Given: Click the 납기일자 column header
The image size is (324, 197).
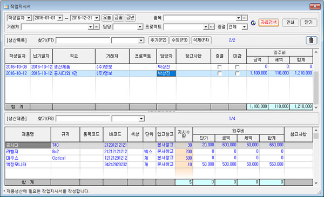Looking at the screenshot, I should tap(42, 56).
